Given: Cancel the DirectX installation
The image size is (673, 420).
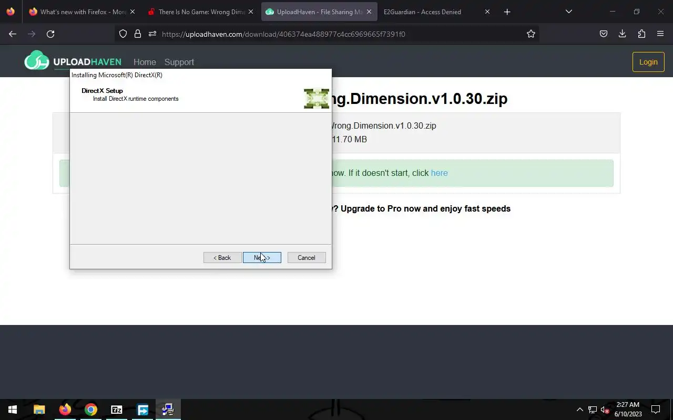Looking at the screenshot, I should click(x=307, y=258).
